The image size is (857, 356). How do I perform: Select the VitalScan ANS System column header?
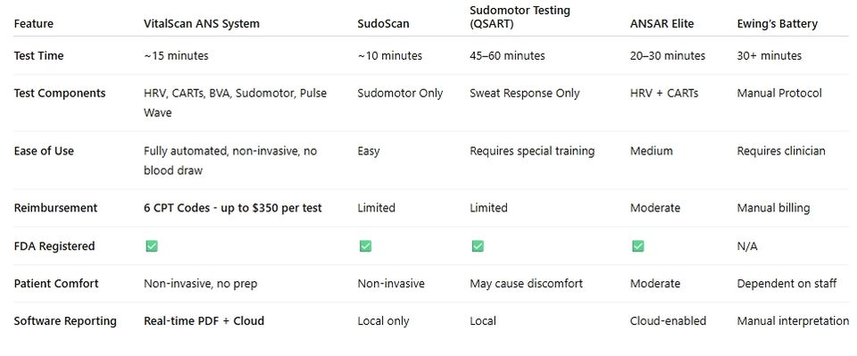pyautogui.click(x=202, y=23)
